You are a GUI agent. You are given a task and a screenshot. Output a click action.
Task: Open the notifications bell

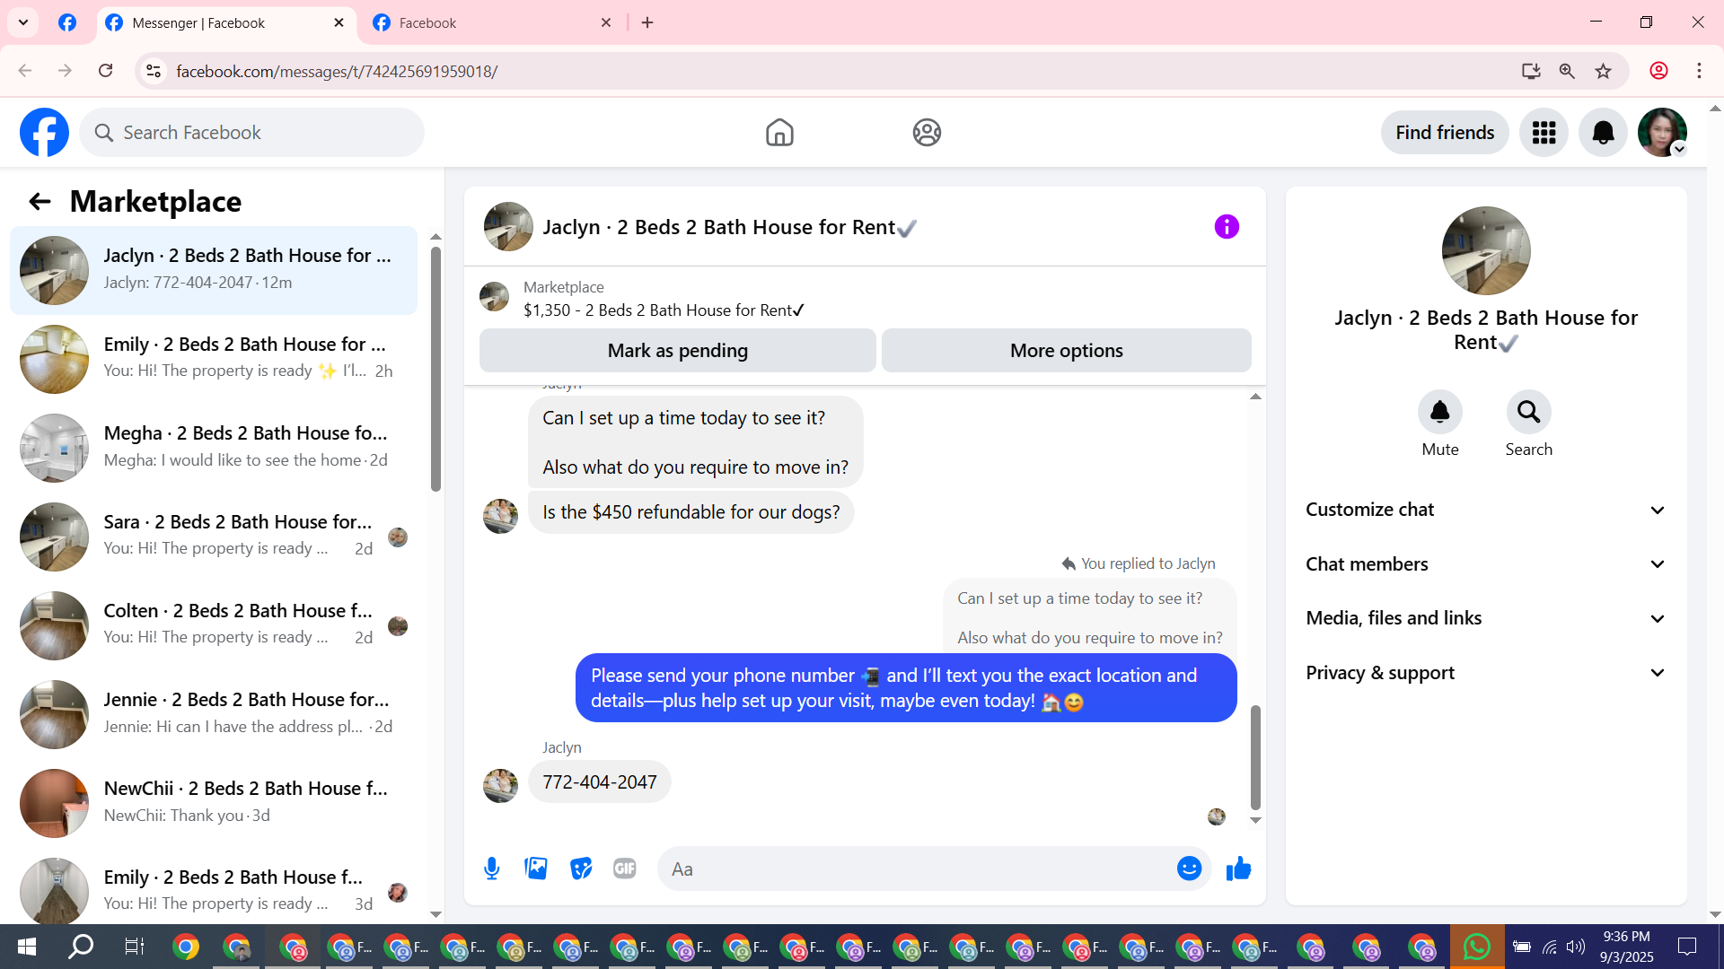tap(1603, 133)
